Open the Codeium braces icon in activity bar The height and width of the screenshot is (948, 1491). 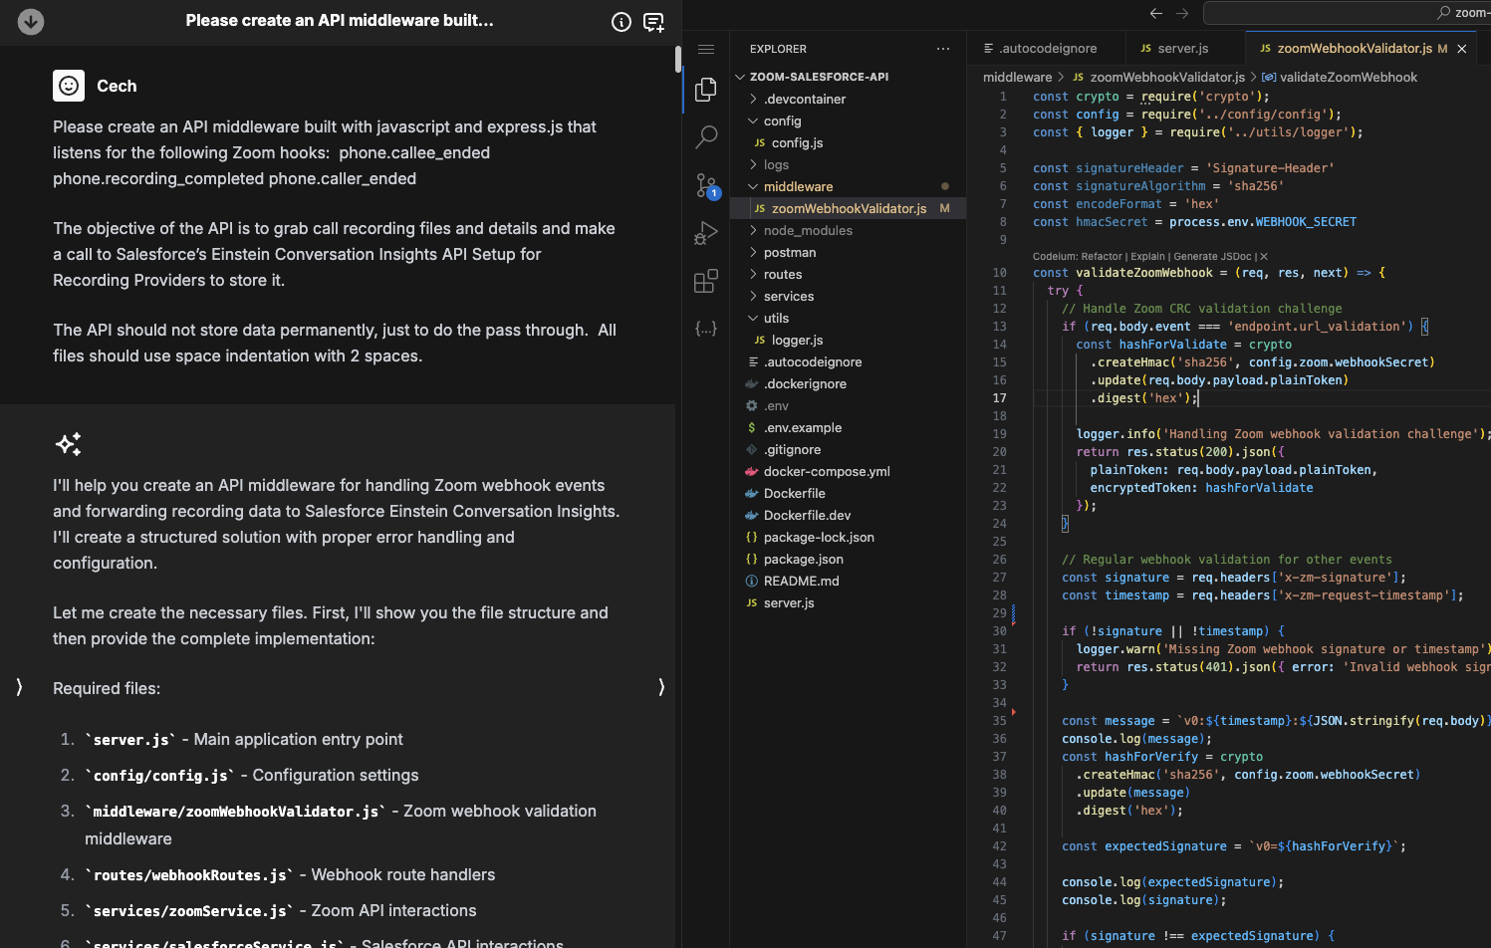[706, 328]
